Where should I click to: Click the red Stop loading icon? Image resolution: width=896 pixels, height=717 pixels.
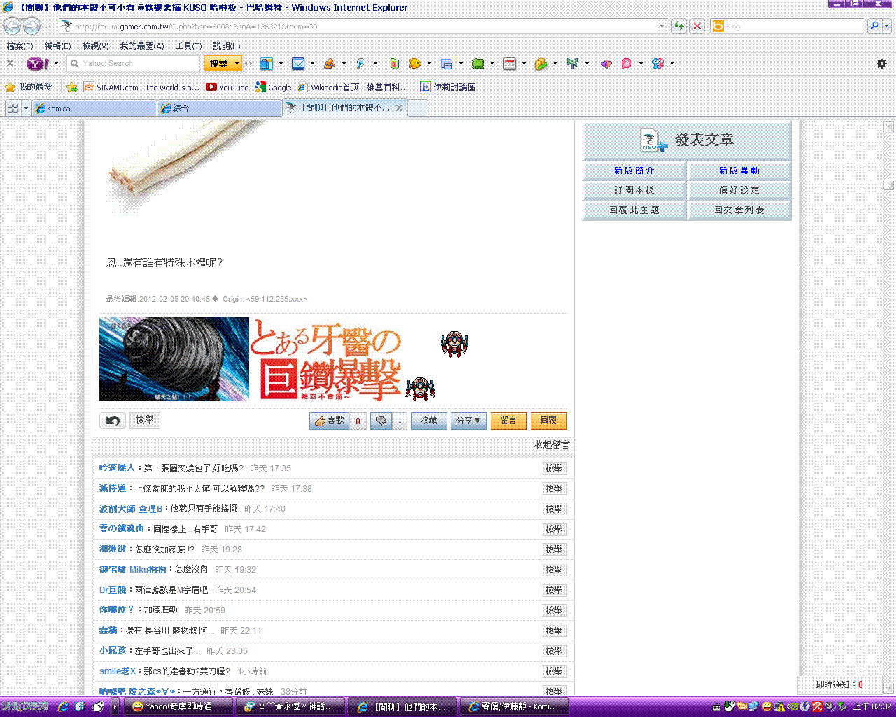(697, 26)
